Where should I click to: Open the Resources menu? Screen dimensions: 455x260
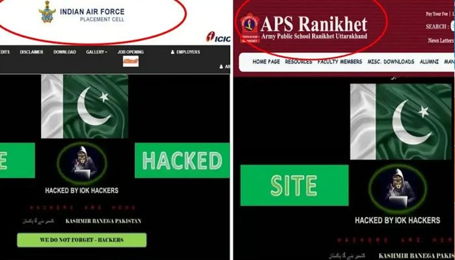pyautogui.click(x=298, y=62)
